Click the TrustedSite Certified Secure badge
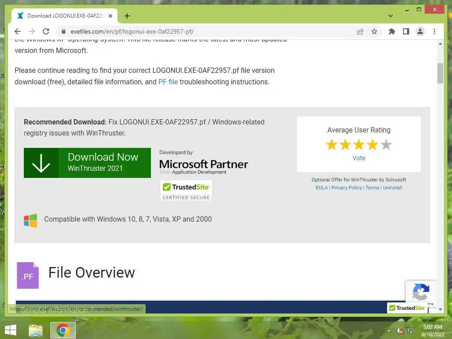Screen dimensions: 452x339 (186, 191)
